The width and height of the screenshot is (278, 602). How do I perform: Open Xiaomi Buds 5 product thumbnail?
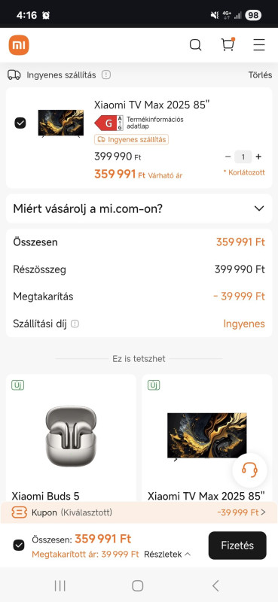click(71, 436)
